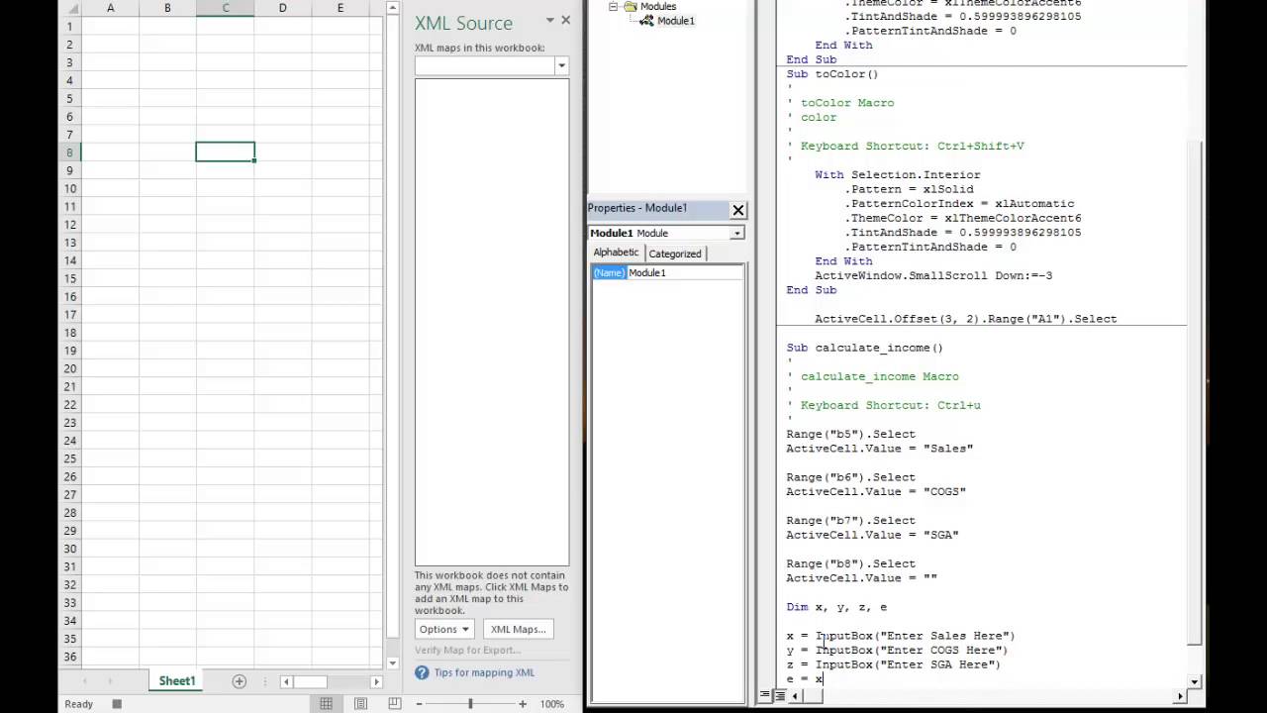Click the help icon beside Tips for mapping XML
Viewport: 1267px width, 713px height.
[x=422, y=672]
